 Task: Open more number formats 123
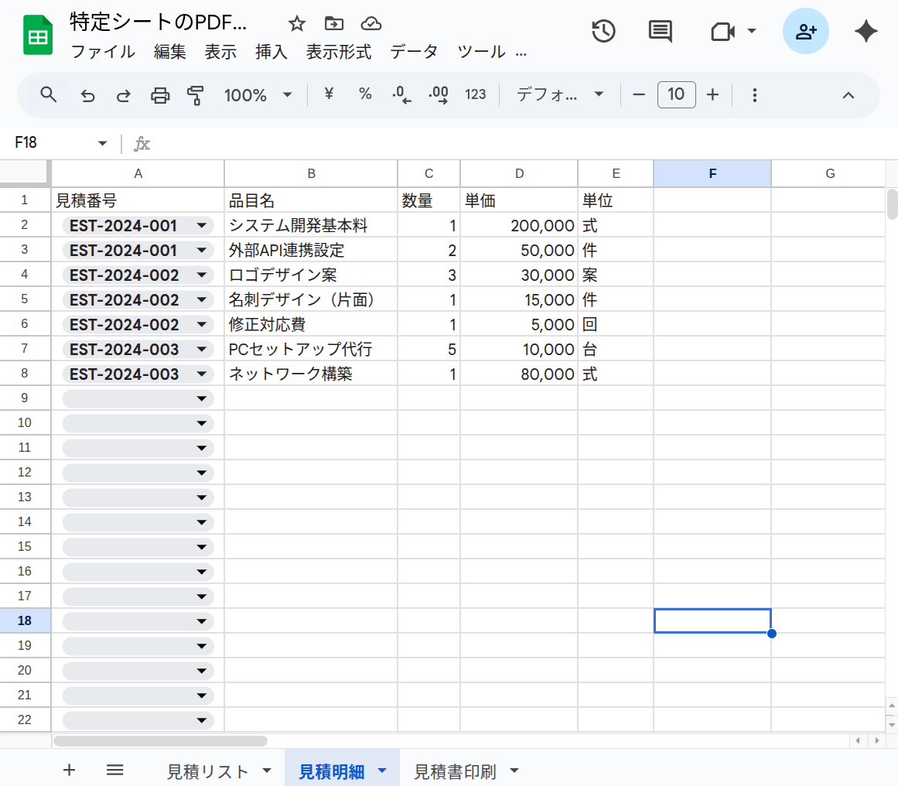pyautogui.click(x=476, y=94)
